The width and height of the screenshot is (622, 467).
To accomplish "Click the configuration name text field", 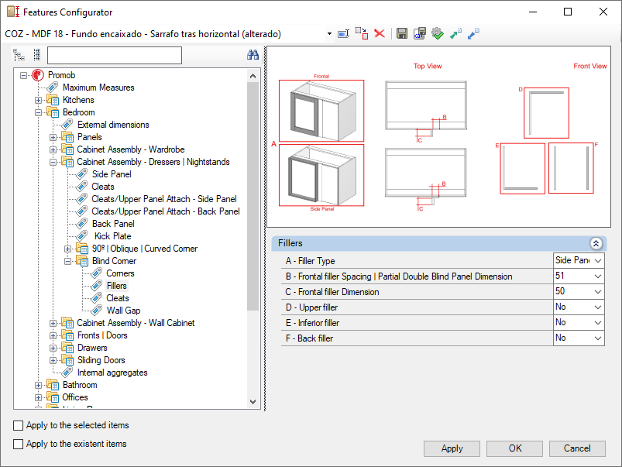I will (x=165, y=34).
